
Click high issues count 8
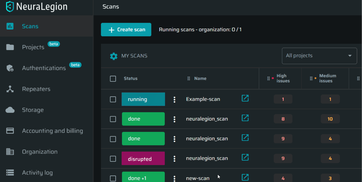[x=283, y=119]
